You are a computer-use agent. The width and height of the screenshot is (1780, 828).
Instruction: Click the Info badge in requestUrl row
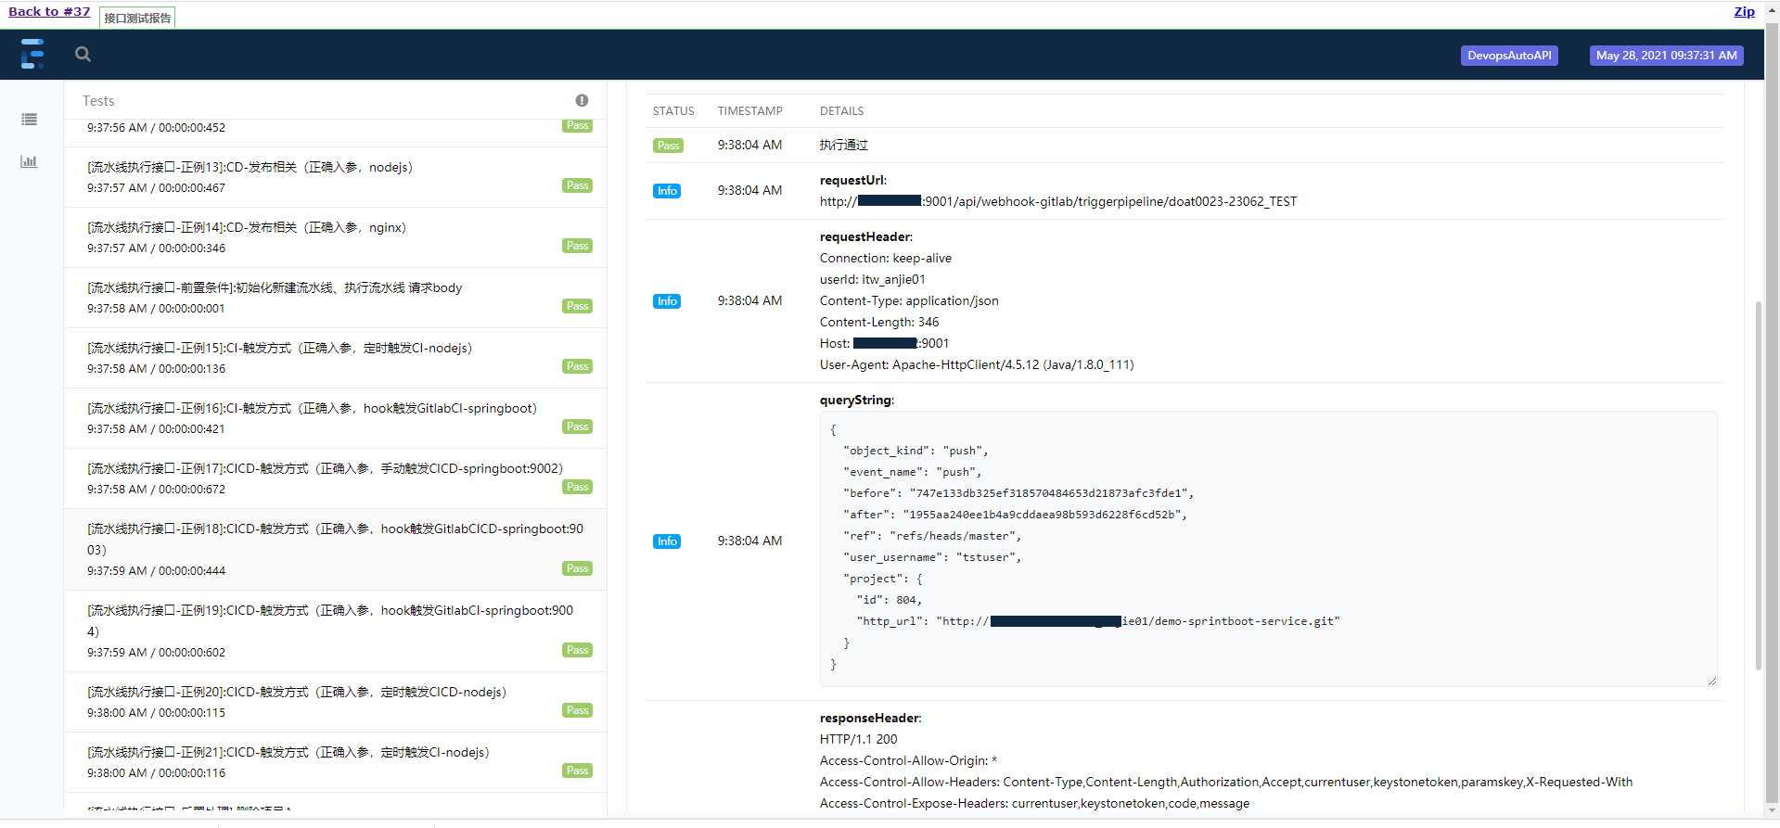[667, 191]
